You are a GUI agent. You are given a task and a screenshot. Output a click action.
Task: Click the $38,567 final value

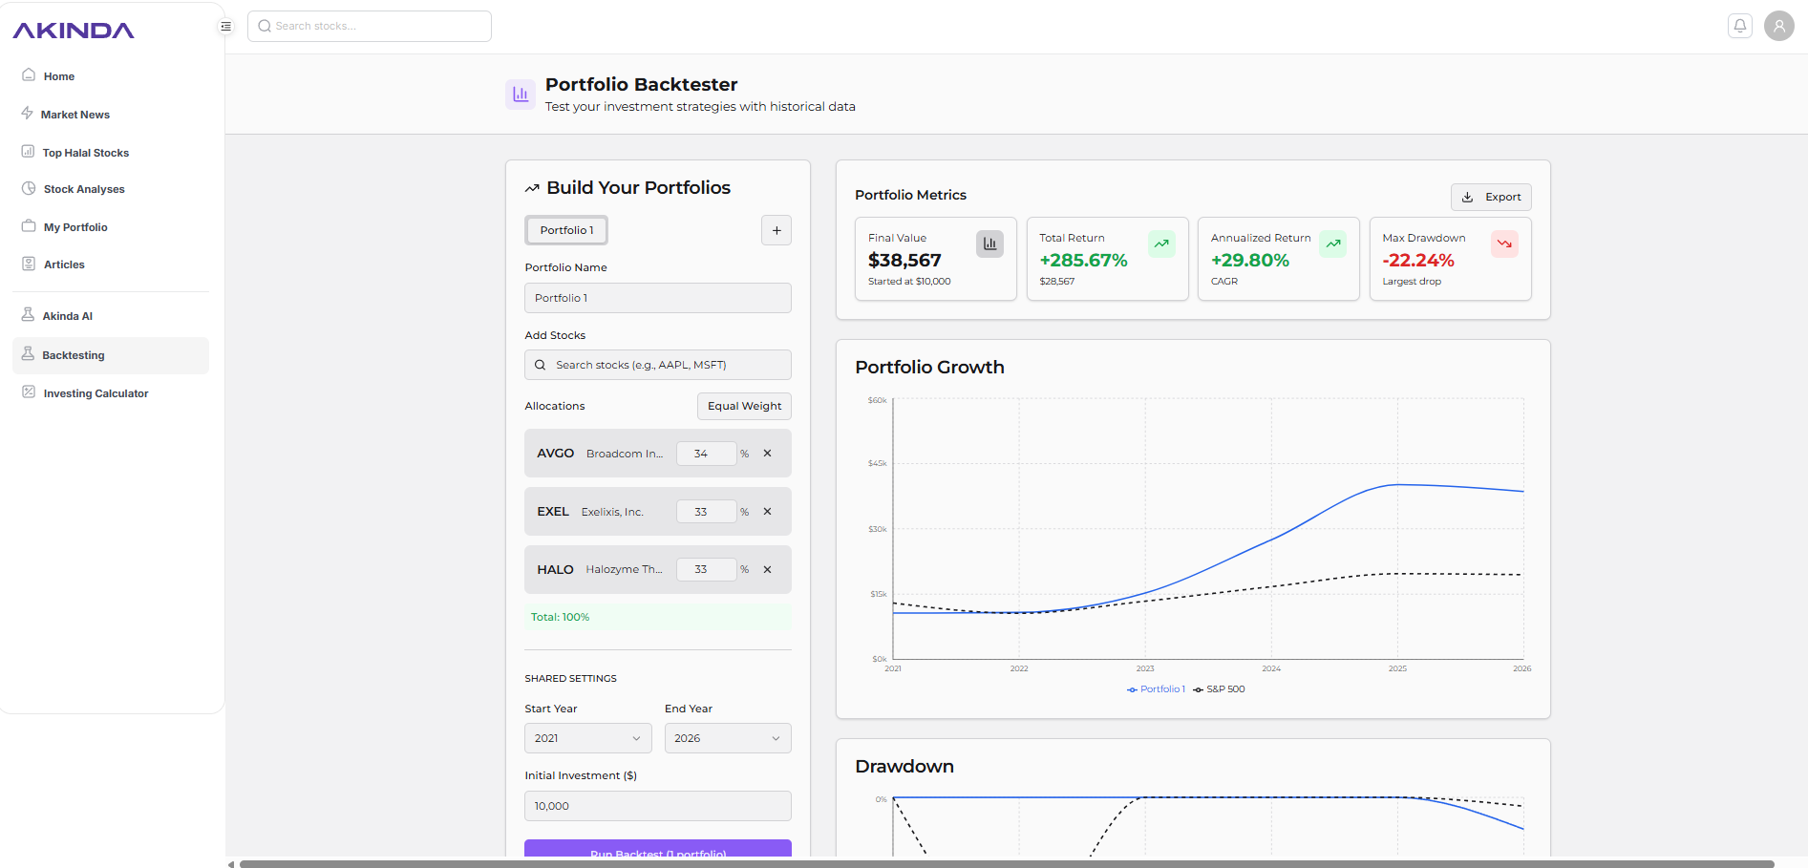(x=904, y=261)
